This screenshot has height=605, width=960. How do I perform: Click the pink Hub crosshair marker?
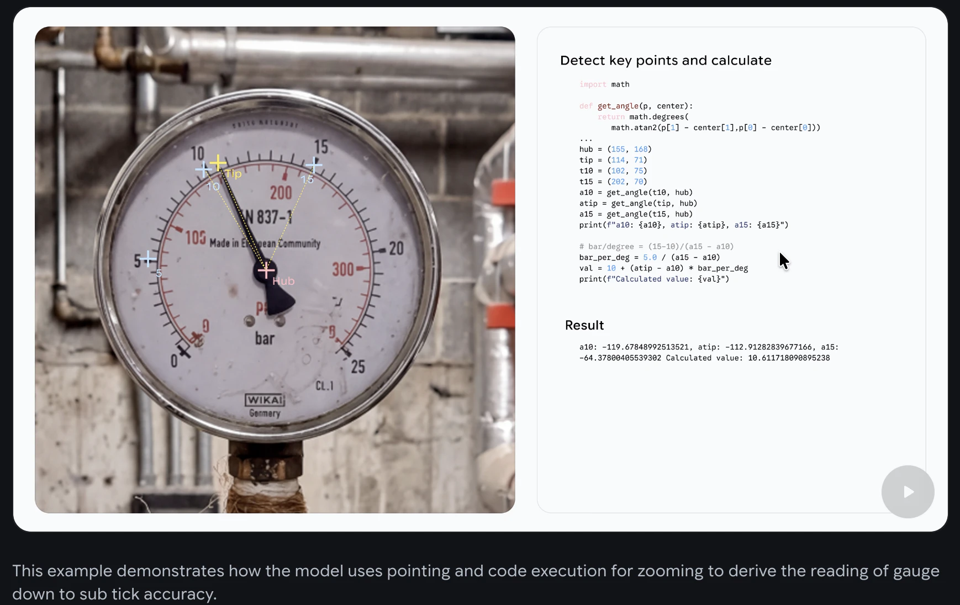[267, 270]
